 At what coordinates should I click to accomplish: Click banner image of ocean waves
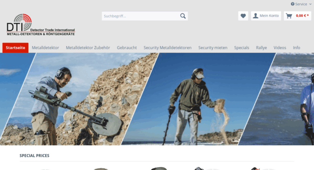pyautogui.click(x=280, y=99)
